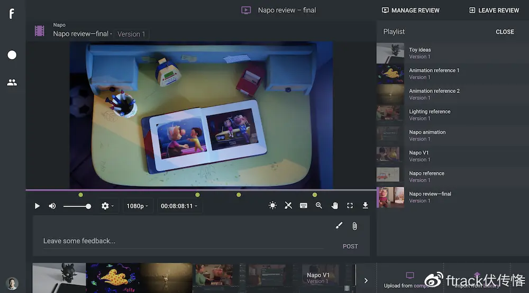529x293 pixels.
Task: Open the collaborators people icon
Action: [x=12, y=83]
